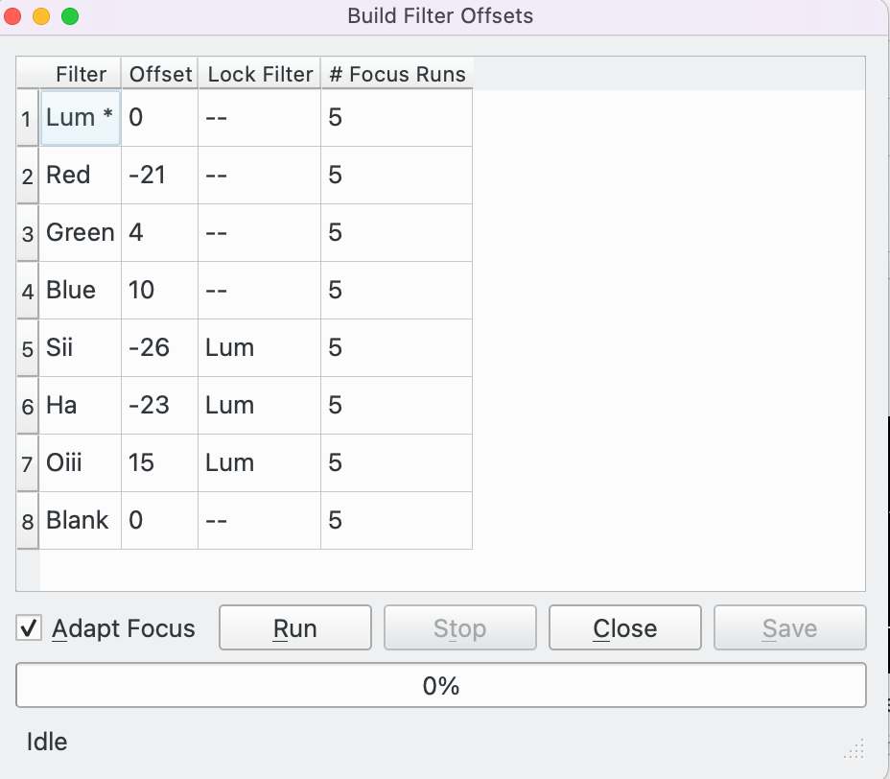Click the 0% progress bar
890x779 pixels.
(440, 684)
